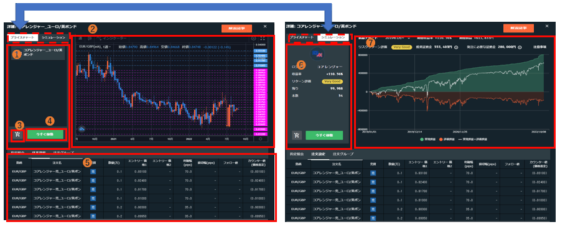Show info for recommended margin amount
The height and width of the screenshot is (227, 565).
[x=456, y=47]
